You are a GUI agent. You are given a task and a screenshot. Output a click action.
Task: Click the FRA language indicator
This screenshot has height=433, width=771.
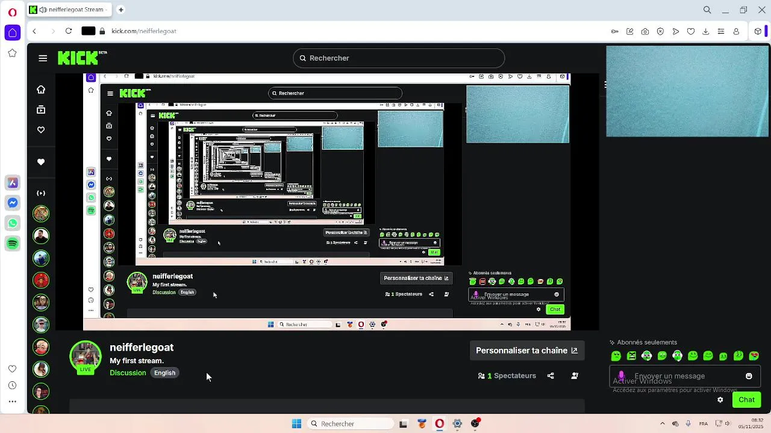pyautogui.click(x=704, y=424)
